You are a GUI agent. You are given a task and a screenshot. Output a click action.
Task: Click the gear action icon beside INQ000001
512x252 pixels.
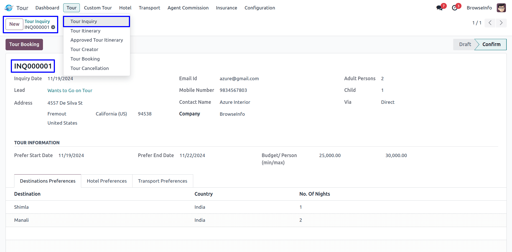[x=53, y=27]
